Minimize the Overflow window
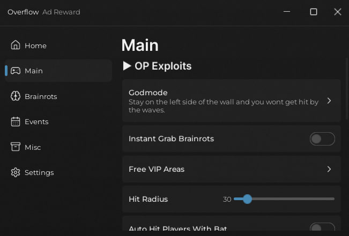Image resolution: width=349 pixels, height=236 pixels. [289, 12]
